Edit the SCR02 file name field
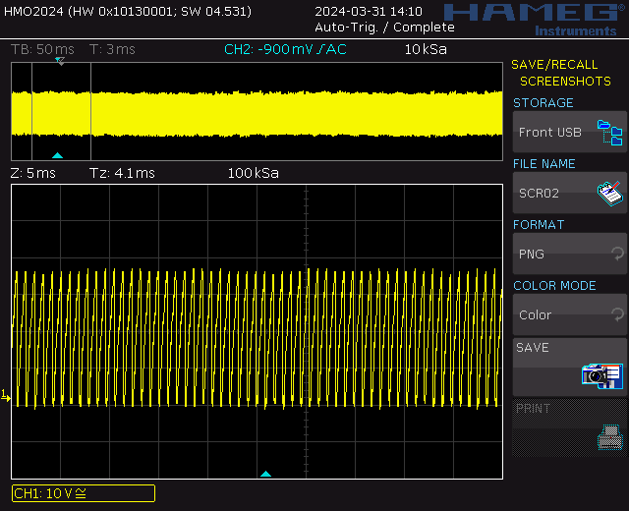The image size is (629, 511). click(x=570, y=193)
